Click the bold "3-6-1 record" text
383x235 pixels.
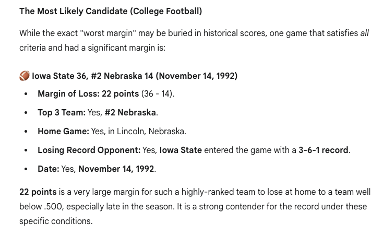pyautogui.click(x=323, y=150)
